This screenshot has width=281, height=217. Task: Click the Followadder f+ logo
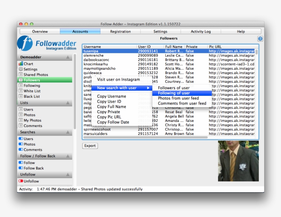pyautogui.click(x=25, y=43)
